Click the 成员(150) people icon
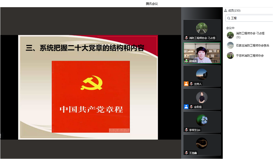Image resolution: width=273 pixels, height=159 pixels. tap(226, 11)
